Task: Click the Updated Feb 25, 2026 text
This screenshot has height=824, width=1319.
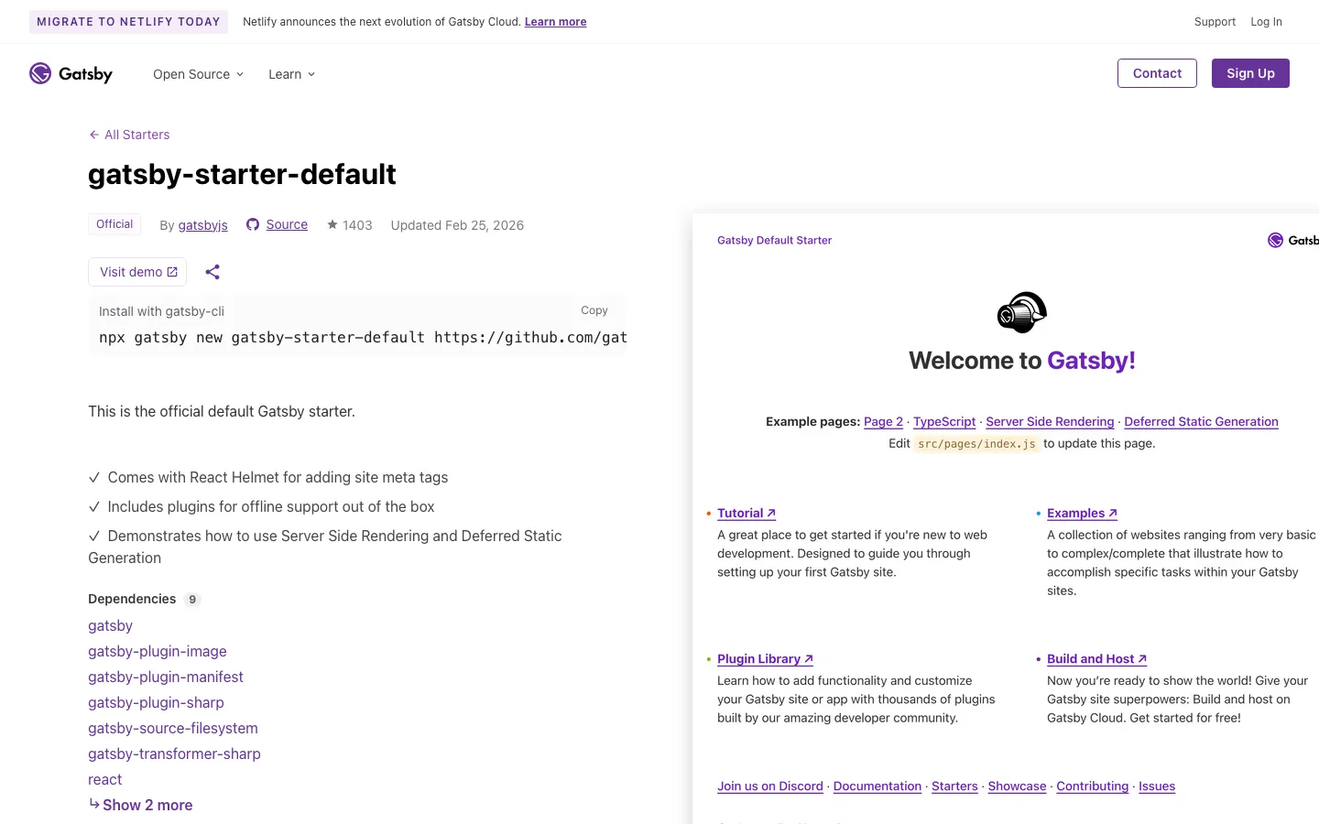Action: (x=457, y=225)
